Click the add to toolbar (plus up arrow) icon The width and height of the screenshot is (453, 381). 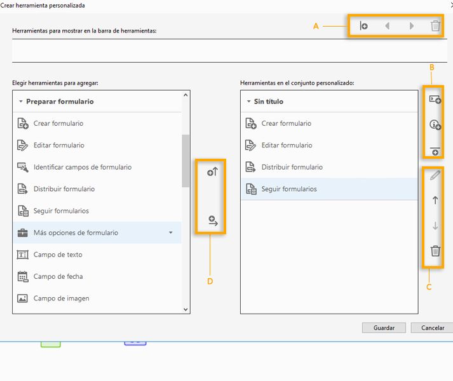212,172
